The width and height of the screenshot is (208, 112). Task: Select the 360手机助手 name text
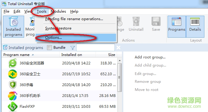30,96
